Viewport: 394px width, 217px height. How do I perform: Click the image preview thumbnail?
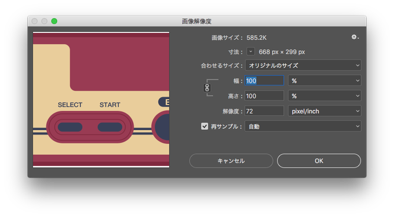(x=101, y=99)
